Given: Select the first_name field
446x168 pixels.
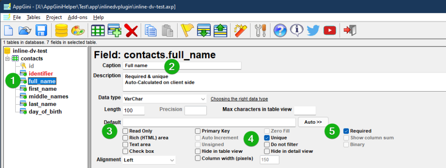Looking at the screenshot, I should point(43,89).
